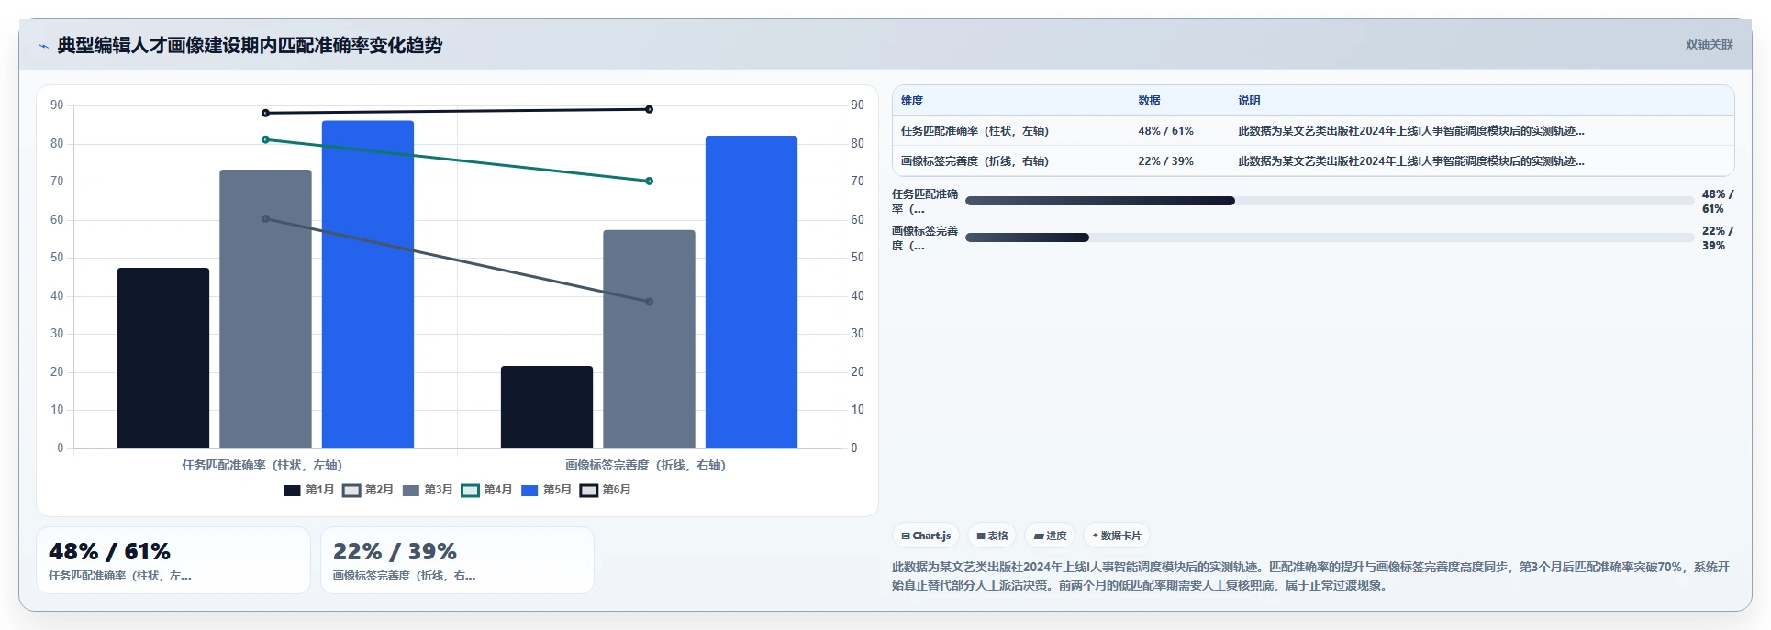Click the 表格 tag
1771x630 pixels.
(992, 536)
